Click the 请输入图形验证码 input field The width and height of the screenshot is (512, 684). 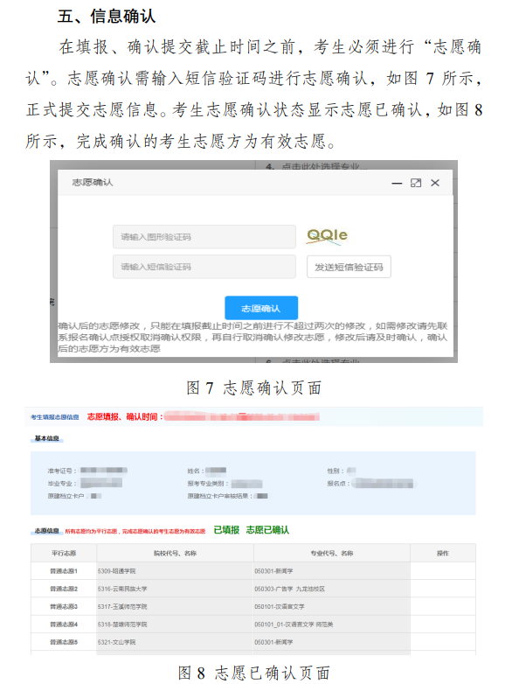[x=204, y=237]
